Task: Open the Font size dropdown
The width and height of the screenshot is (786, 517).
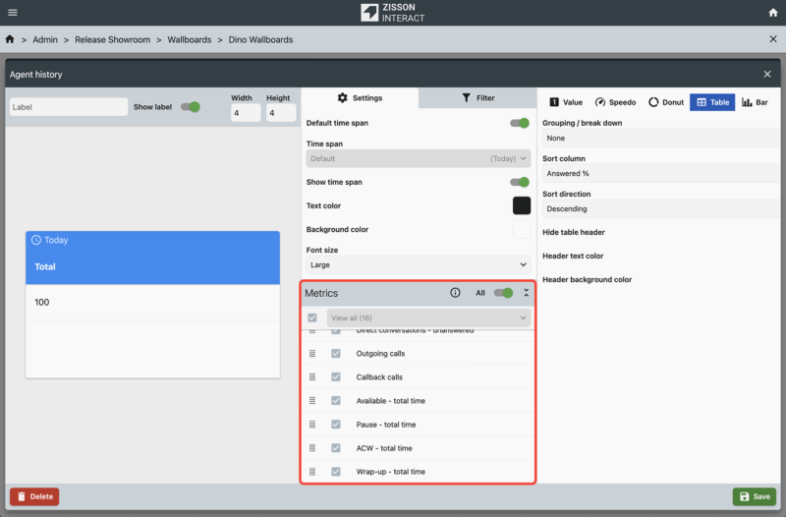Action: tap(419, 264)
